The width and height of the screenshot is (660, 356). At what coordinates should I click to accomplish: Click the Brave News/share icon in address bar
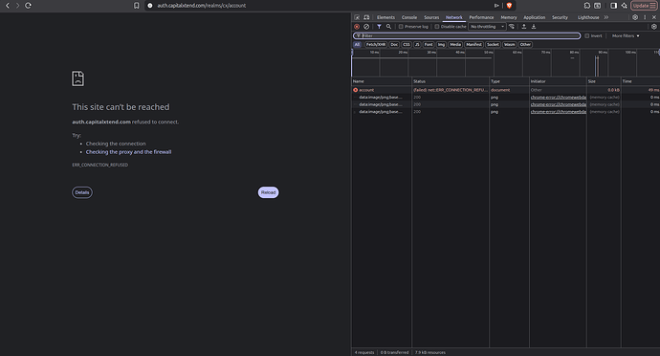[496, 6]
